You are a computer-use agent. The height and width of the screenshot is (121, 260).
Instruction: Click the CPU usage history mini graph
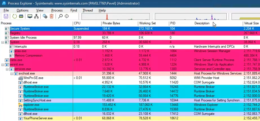tap(116, 17)
